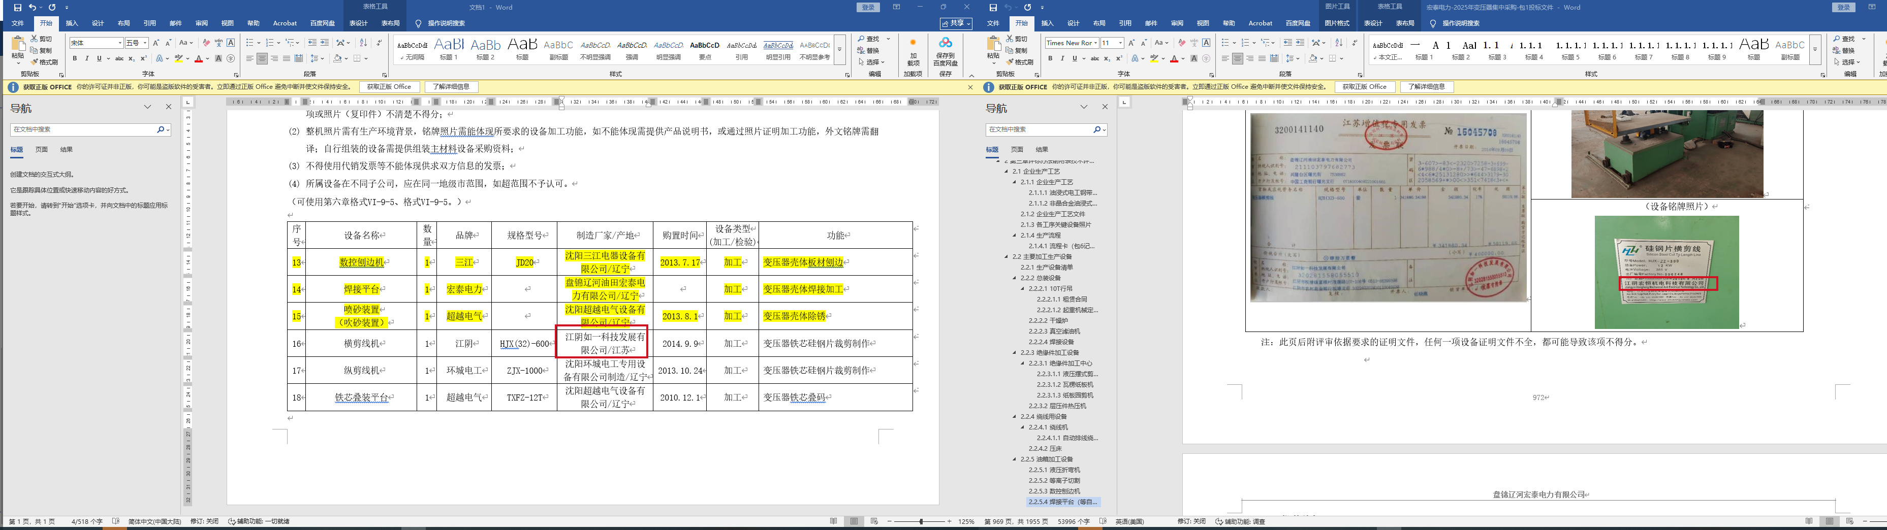Click 获取正版 Office button in 文档1 window
Image resolution: width=1887 pixels, height=530 pixels.
(x=389, y=87)
